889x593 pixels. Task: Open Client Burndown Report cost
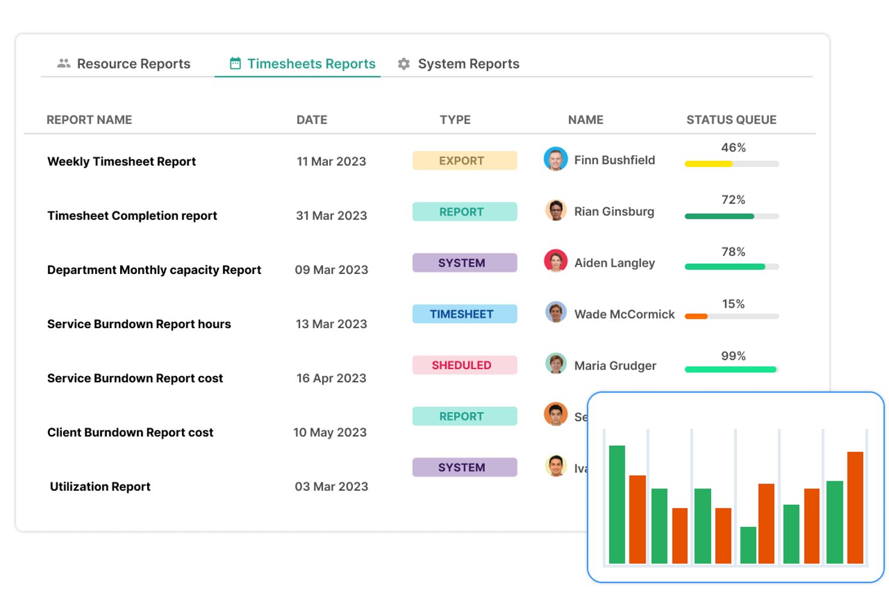click(x=130, y=433)
